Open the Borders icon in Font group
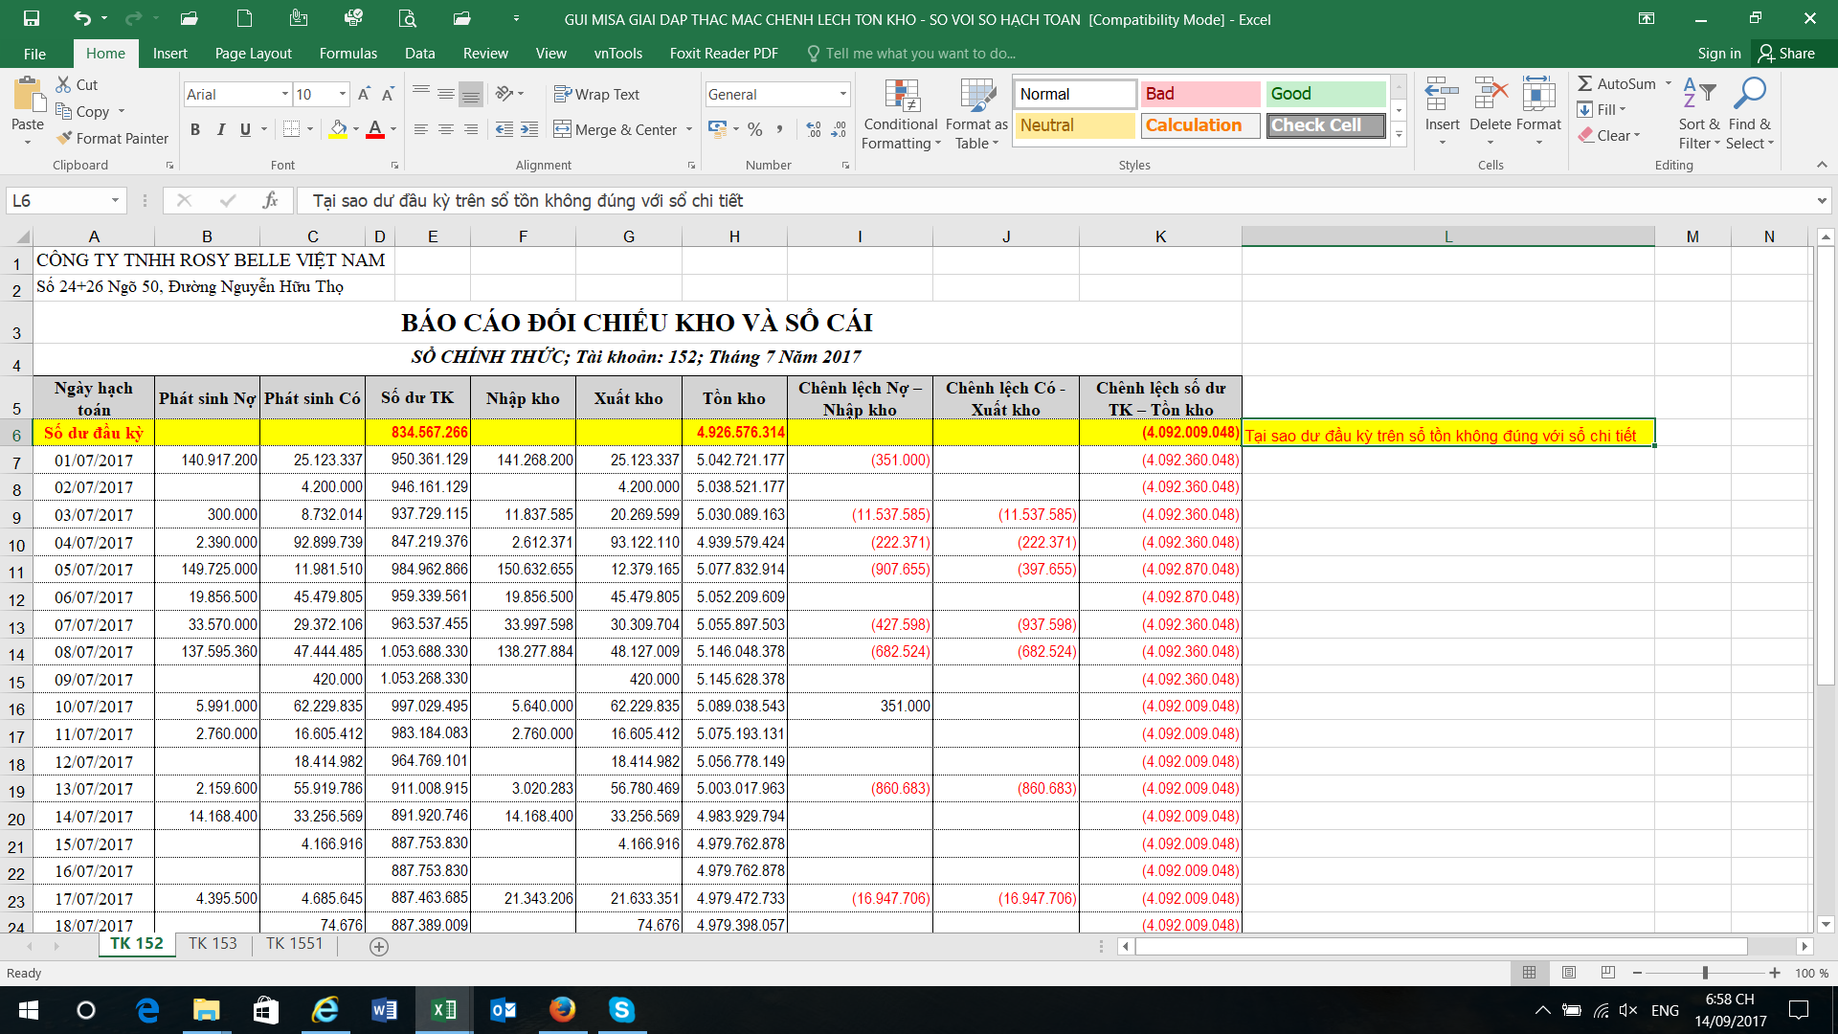Screen dimensions: 1838x1034 [x=292, y=129]
